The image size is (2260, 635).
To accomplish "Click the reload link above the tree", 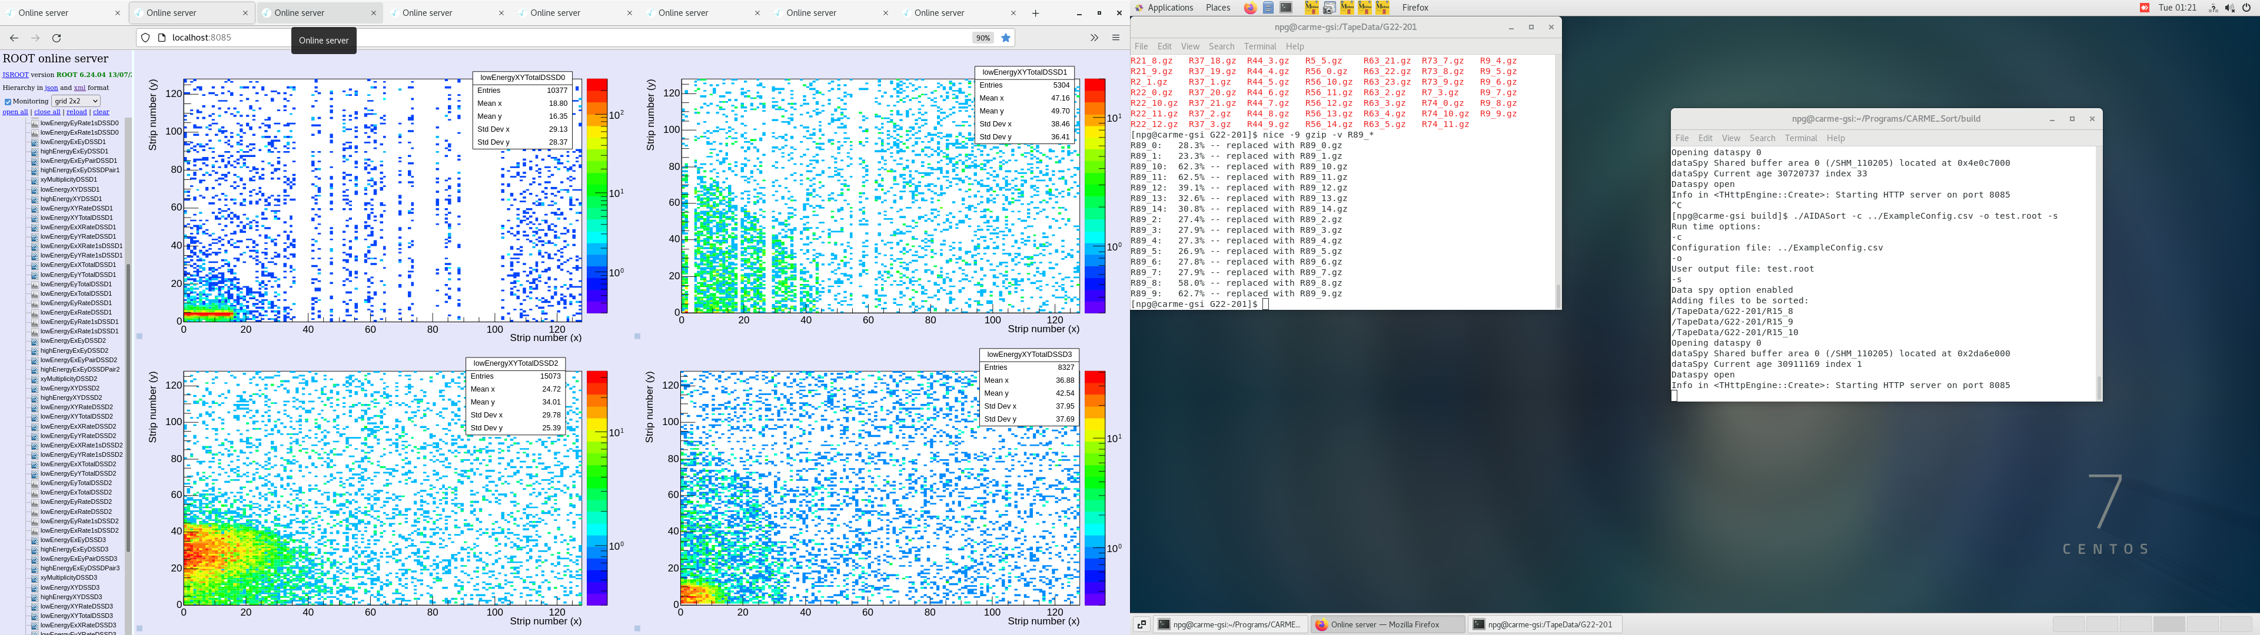I will pyautogui.click(x=77, y=112).
